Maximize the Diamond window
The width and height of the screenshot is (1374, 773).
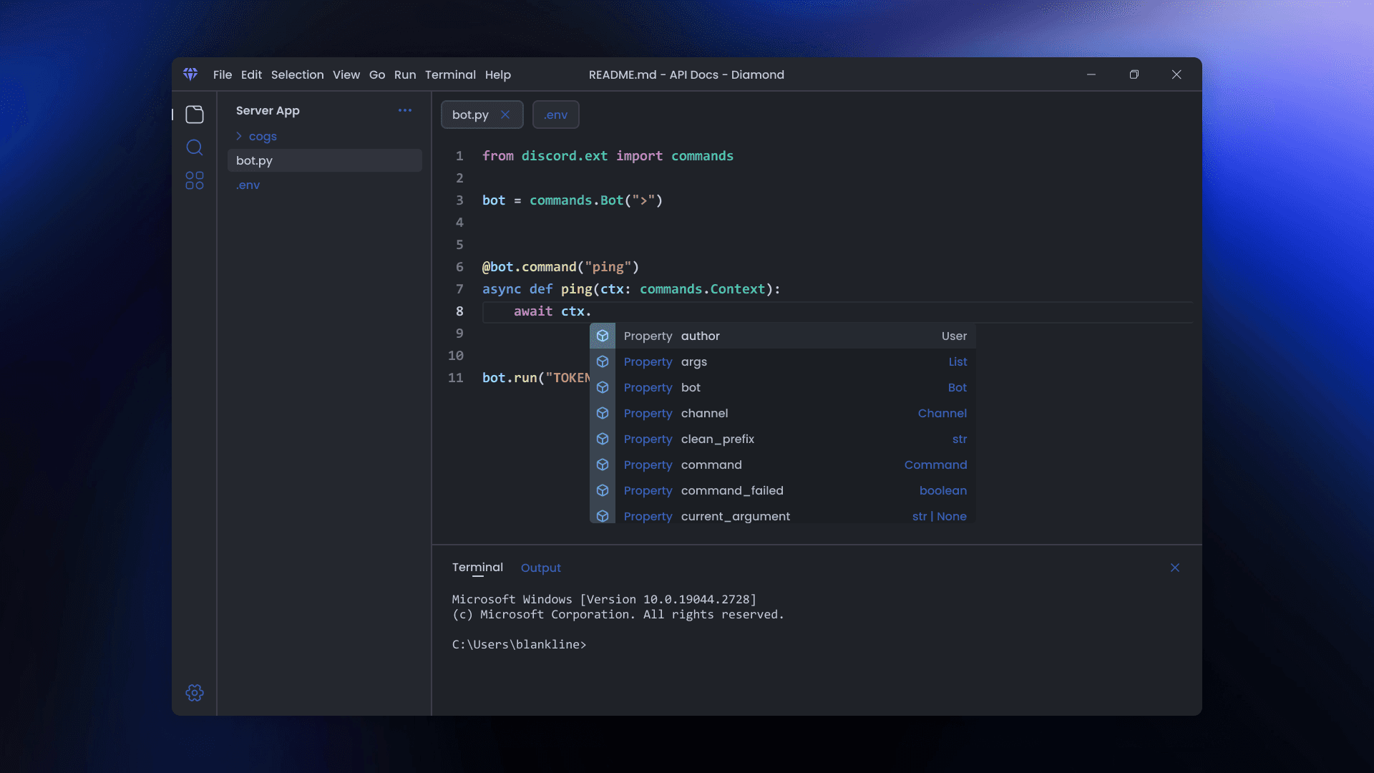point(1134,74)
